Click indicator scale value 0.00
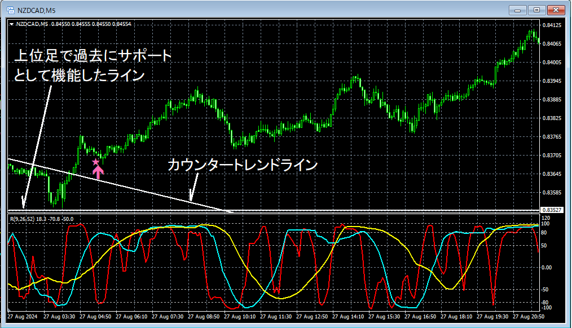 [547, 268]
